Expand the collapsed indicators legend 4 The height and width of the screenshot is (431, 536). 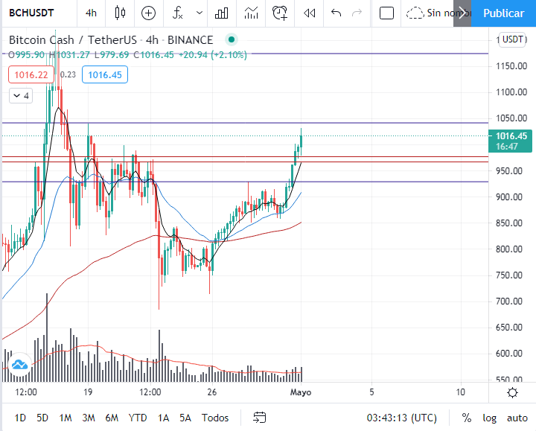[x=21, y=96]
